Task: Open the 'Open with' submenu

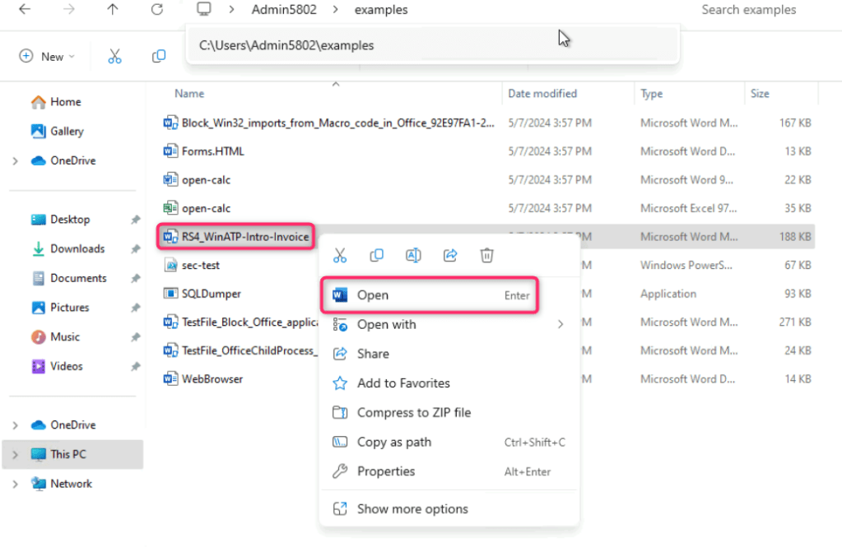Action: click(x=449, y=325)
